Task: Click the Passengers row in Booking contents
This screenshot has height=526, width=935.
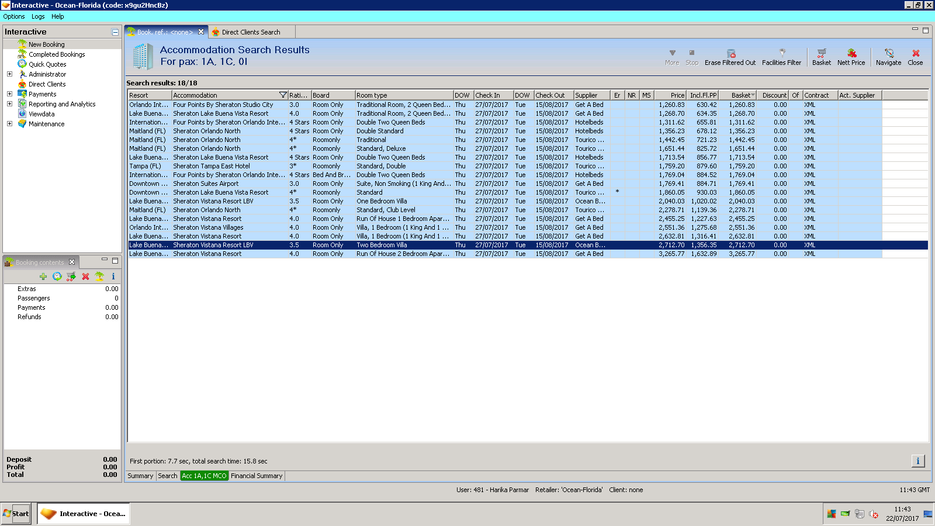Action: point(62,298)
